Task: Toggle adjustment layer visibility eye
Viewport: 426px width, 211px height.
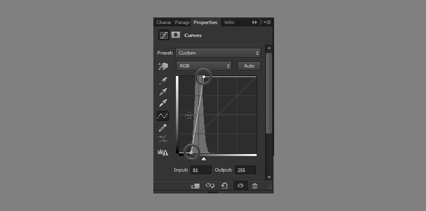Action: pos(241,186)
